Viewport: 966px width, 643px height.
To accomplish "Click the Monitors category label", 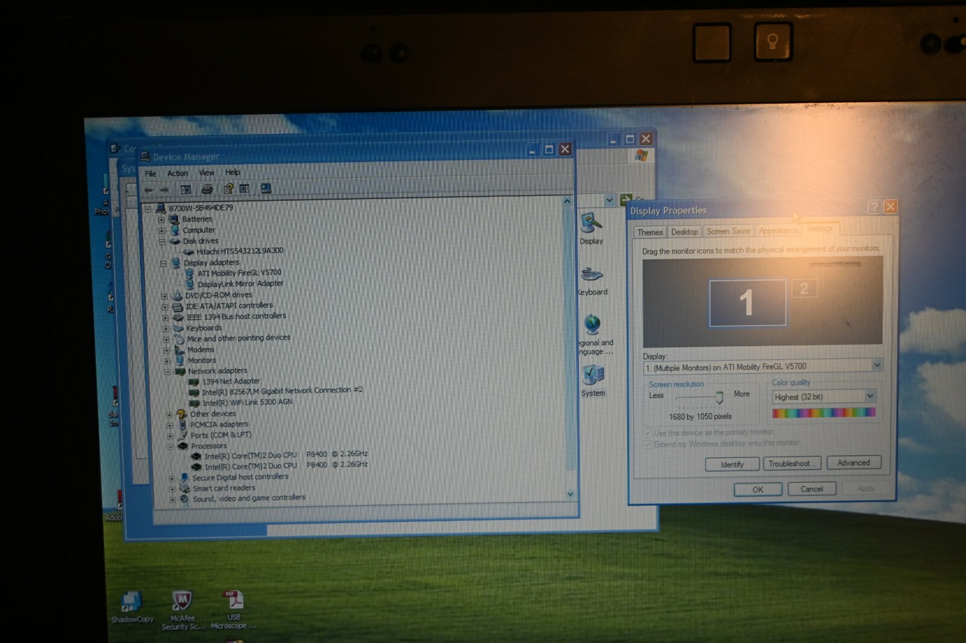I will (202, 361).
